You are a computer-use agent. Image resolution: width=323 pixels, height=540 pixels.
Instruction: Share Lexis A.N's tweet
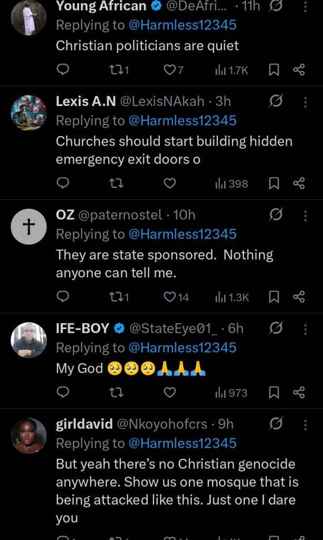pos(299,183)
